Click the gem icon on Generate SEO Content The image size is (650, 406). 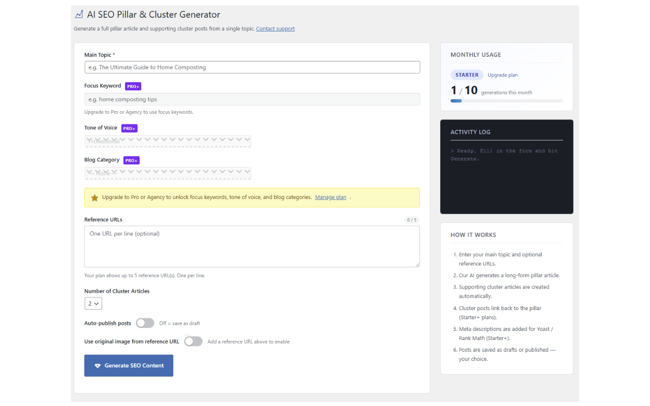coord(97,365)
